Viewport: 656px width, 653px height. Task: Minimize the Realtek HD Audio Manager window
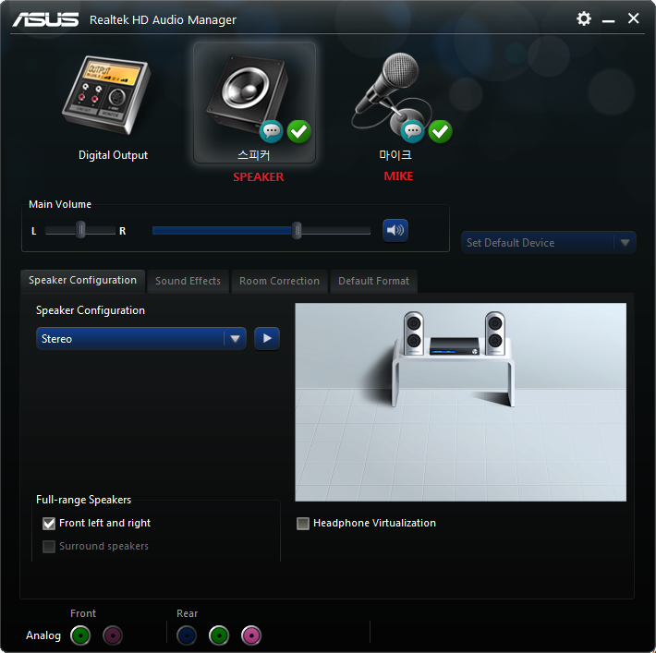click(608, 20)
